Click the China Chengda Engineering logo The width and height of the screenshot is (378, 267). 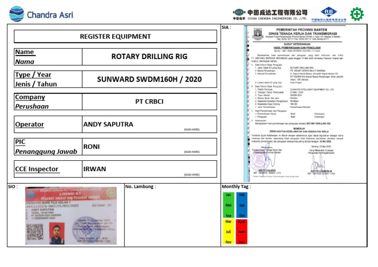270,15
